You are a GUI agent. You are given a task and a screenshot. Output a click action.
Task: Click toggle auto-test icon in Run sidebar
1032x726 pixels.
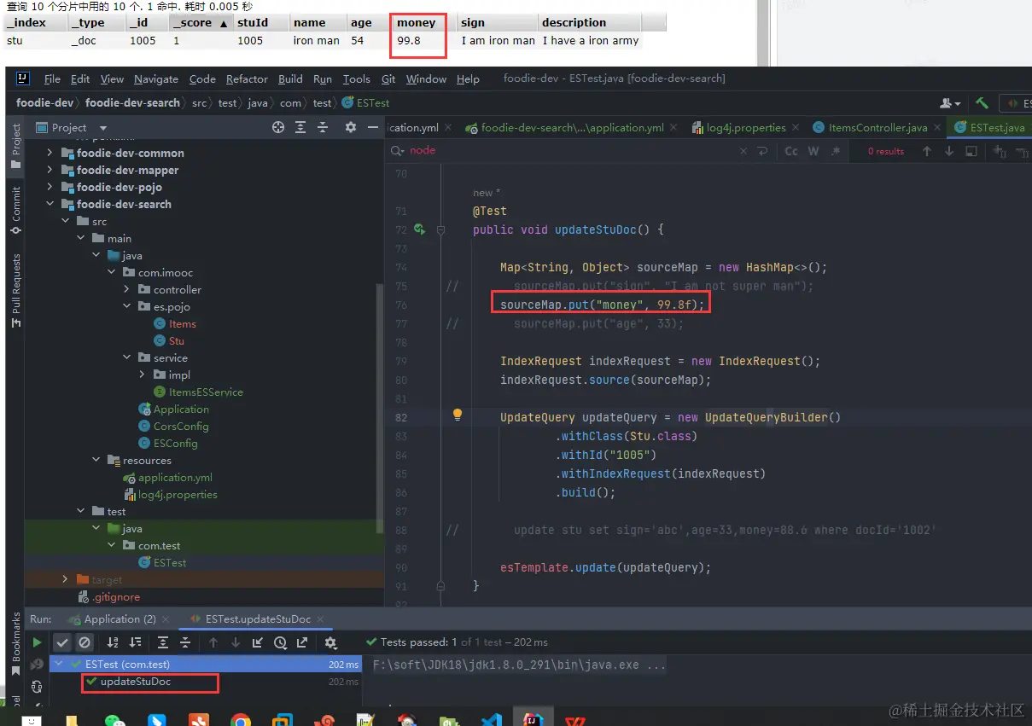[x=37, y=686]
